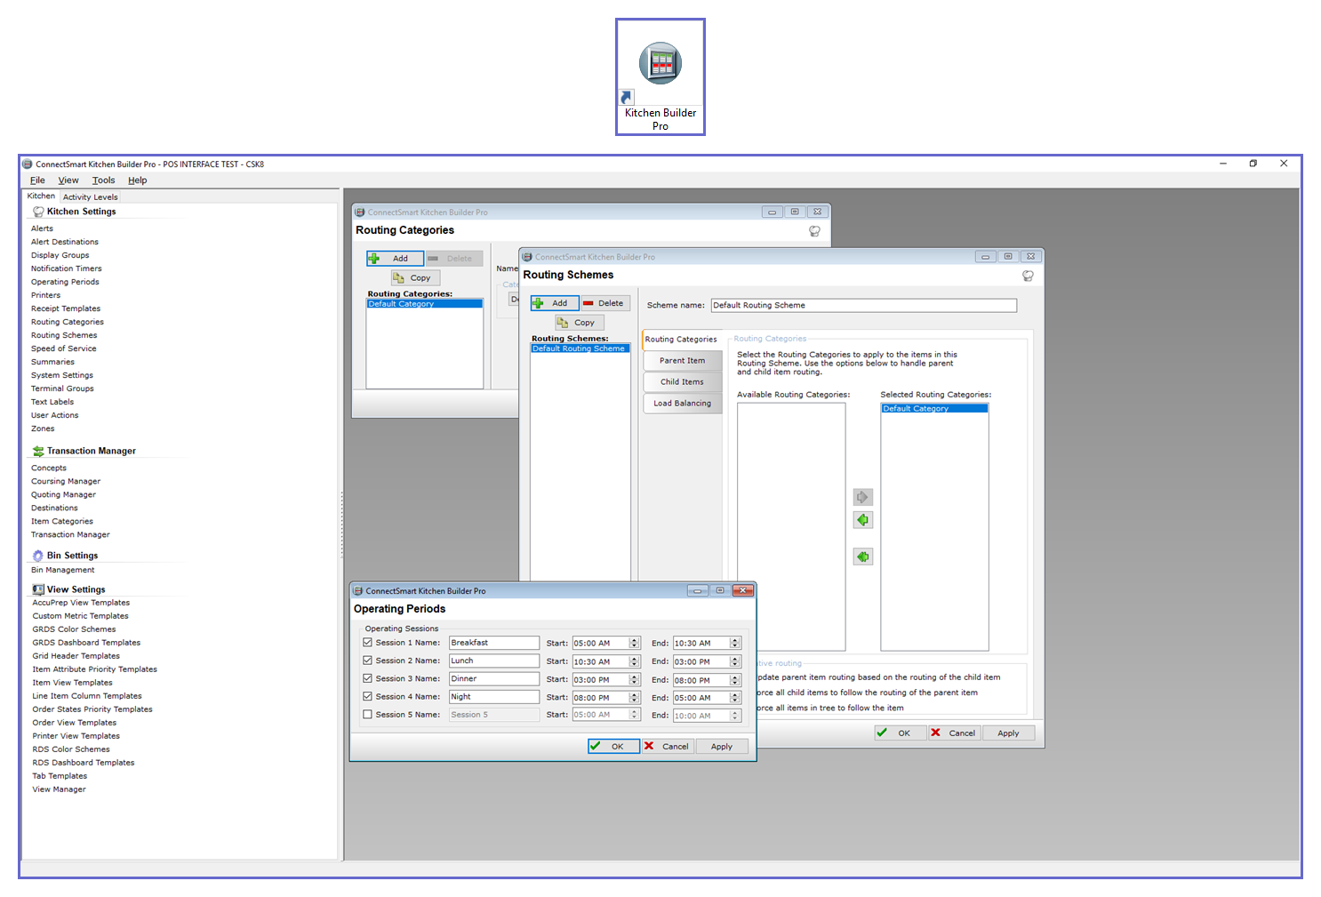Screen dimensions: 1321x897
Task: Click Add in the Routing Schemes window
Action: (x=552, y=303)
